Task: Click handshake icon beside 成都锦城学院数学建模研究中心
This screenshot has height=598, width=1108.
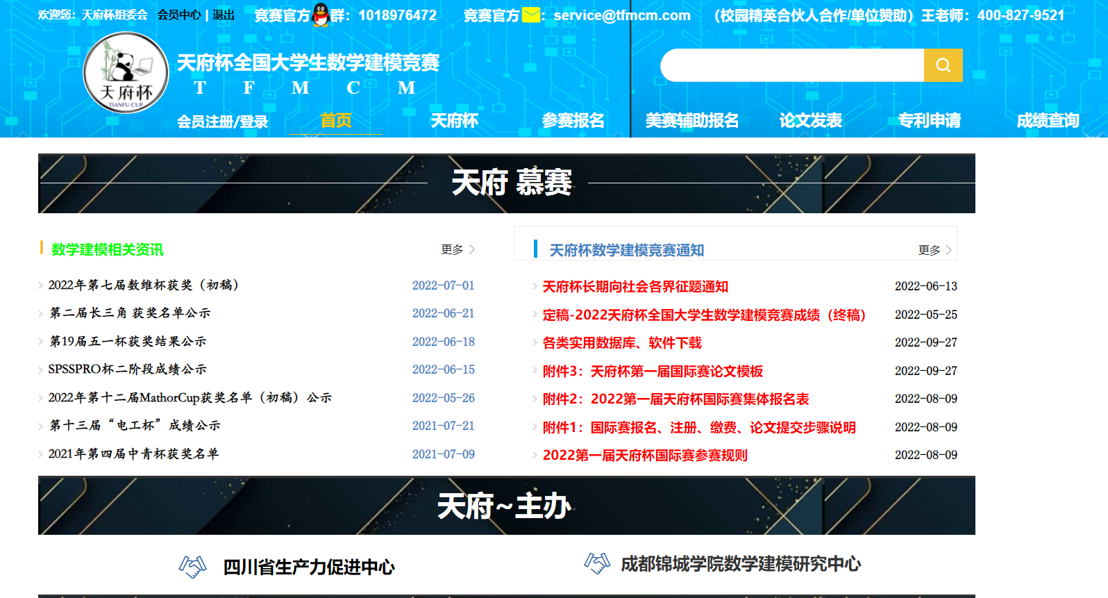Action: pos(597,563)
